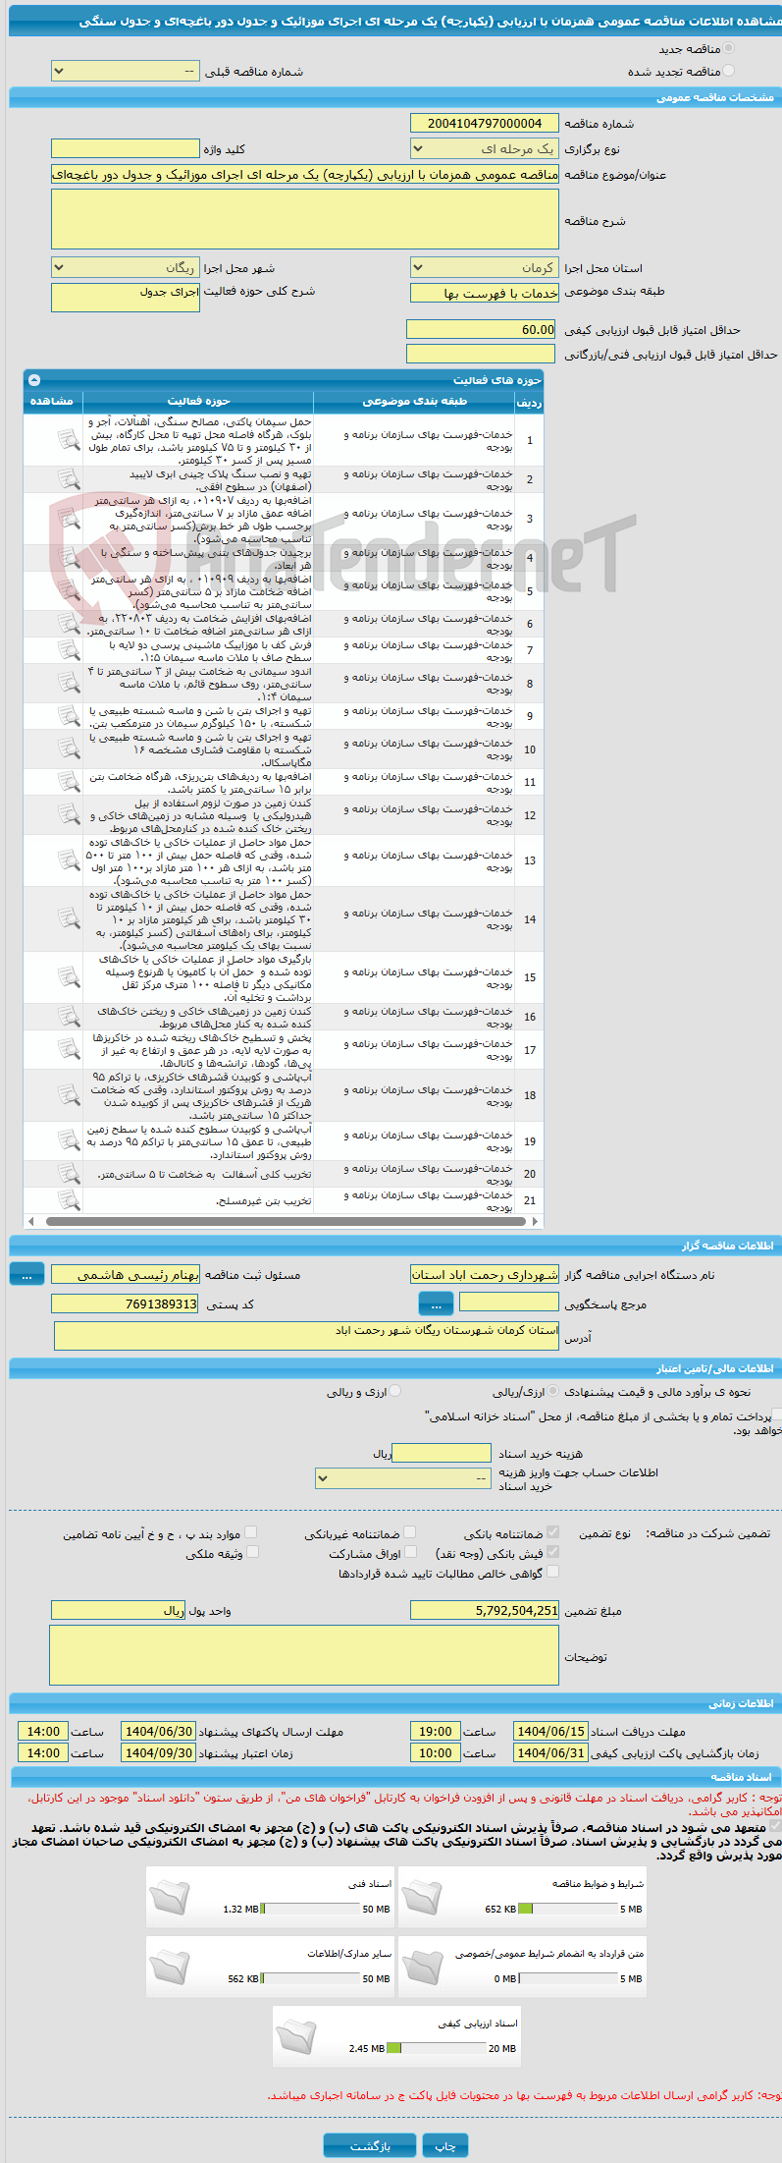The image size is (782, 2163).
Task: Toggle the ضمانتنامه غیربانکی checkbox
Action: coord(409,1532)
